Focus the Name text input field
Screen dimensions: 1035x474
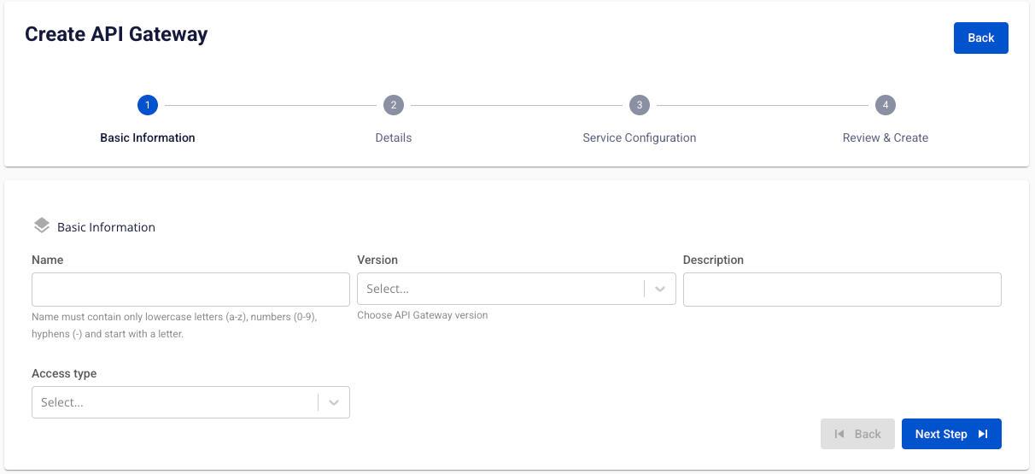[190, 290]
